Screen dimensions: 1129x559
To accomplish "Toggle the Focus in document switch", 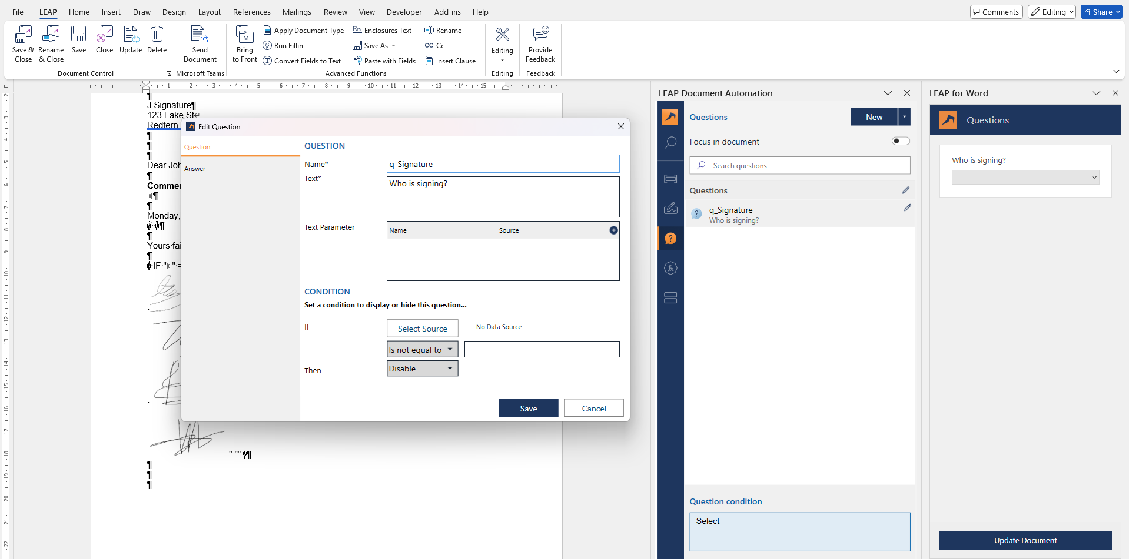I will (x=900, y=141).
